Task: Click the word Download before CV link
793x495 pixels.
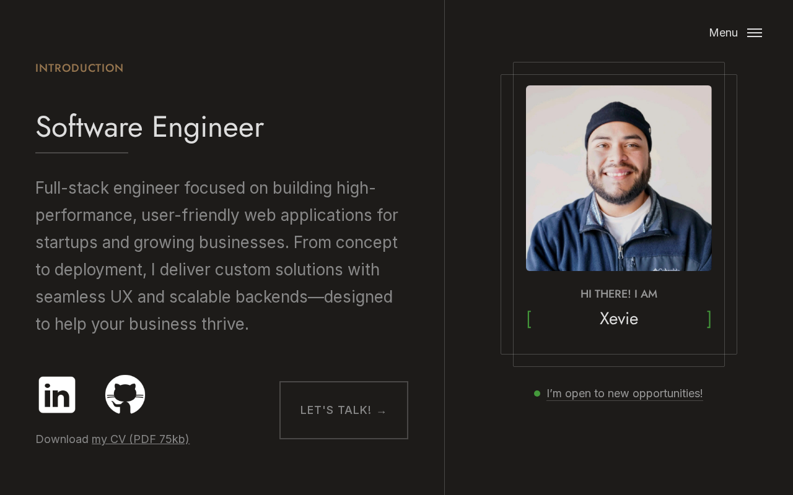Action: click(x=62, y=439)
